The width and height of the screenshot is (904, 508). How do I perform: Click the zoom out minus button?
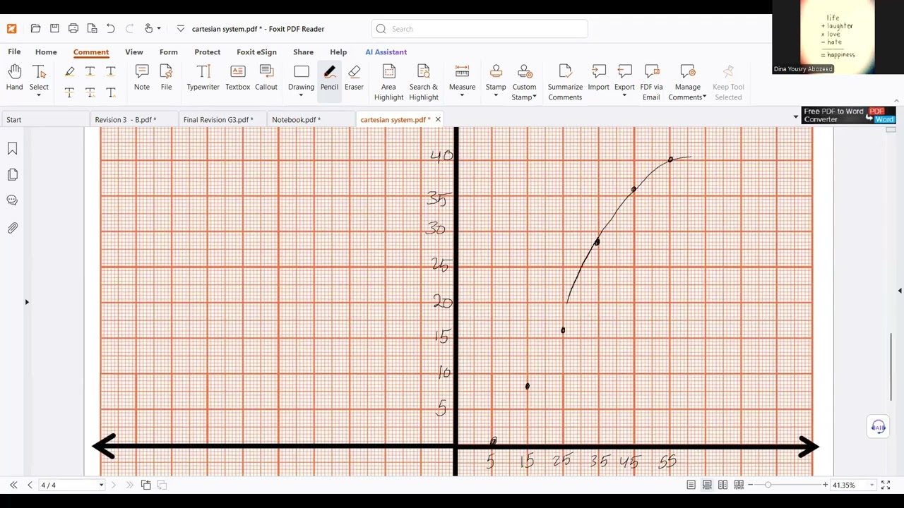pyautogui.click(x=749, y=485)
